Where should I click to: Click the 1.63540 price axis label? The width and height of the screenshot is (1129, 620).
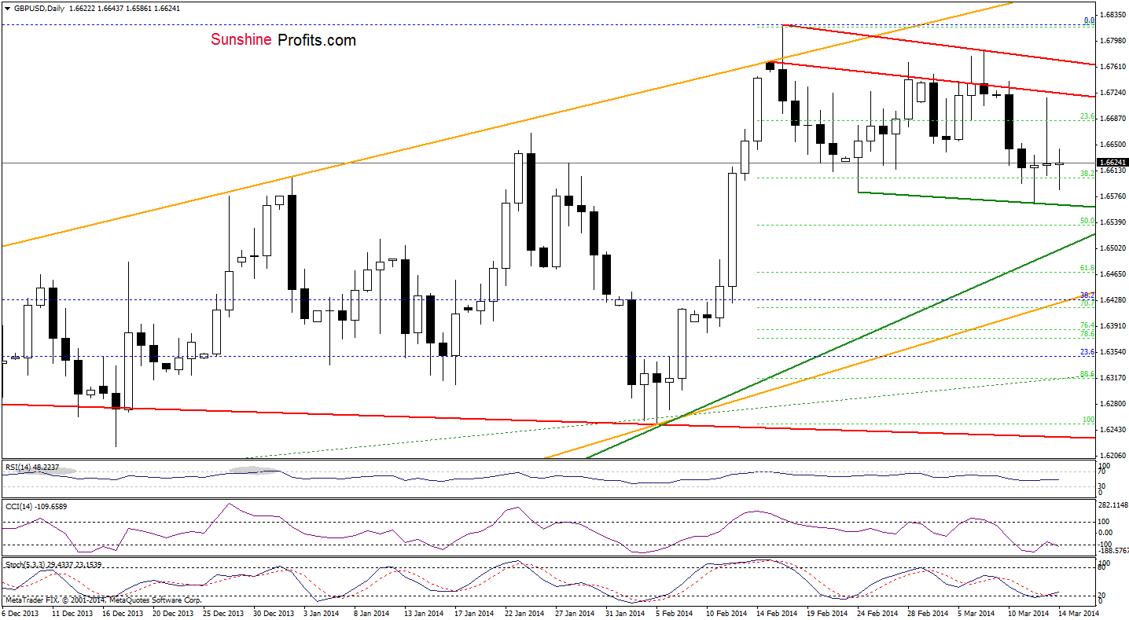(1114, 352)
